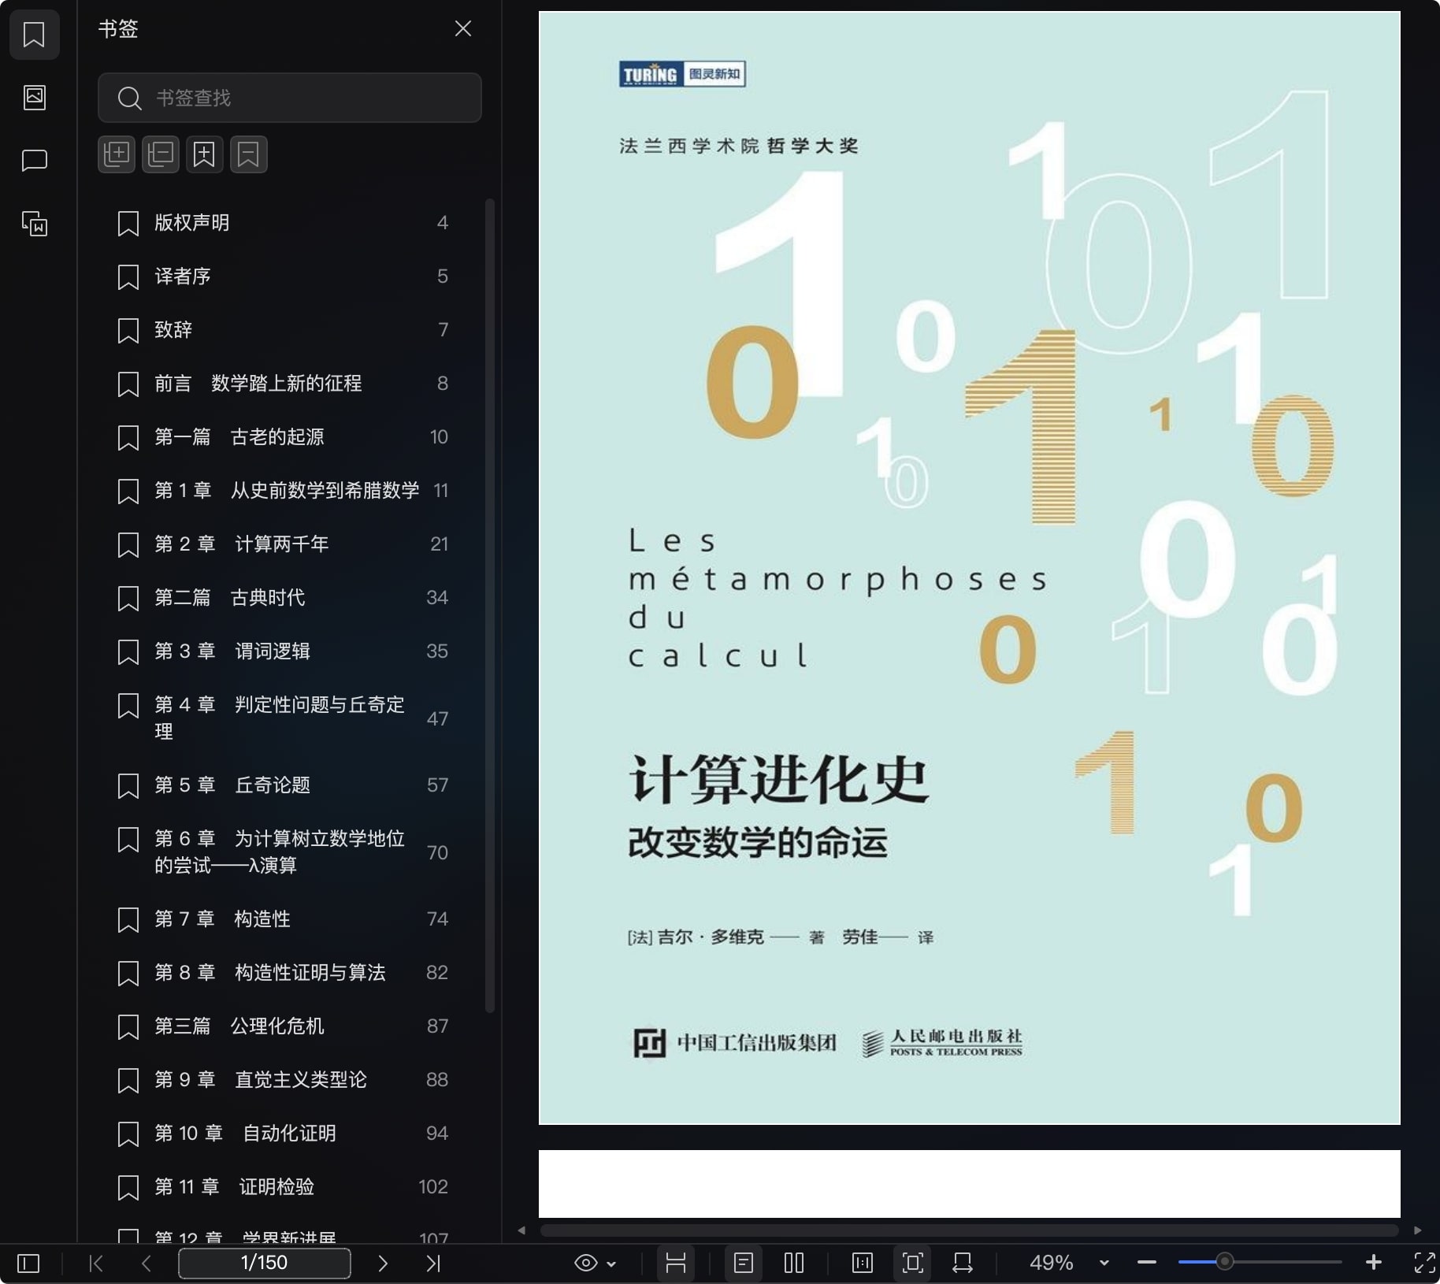Remove the selected bookmark
This screenshot has width=1440, height=1284.
pyautogui.click(x=249, y=154)
